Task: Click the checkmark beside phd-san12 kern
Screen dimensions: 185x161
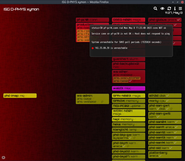Action: tap(175, 132)
